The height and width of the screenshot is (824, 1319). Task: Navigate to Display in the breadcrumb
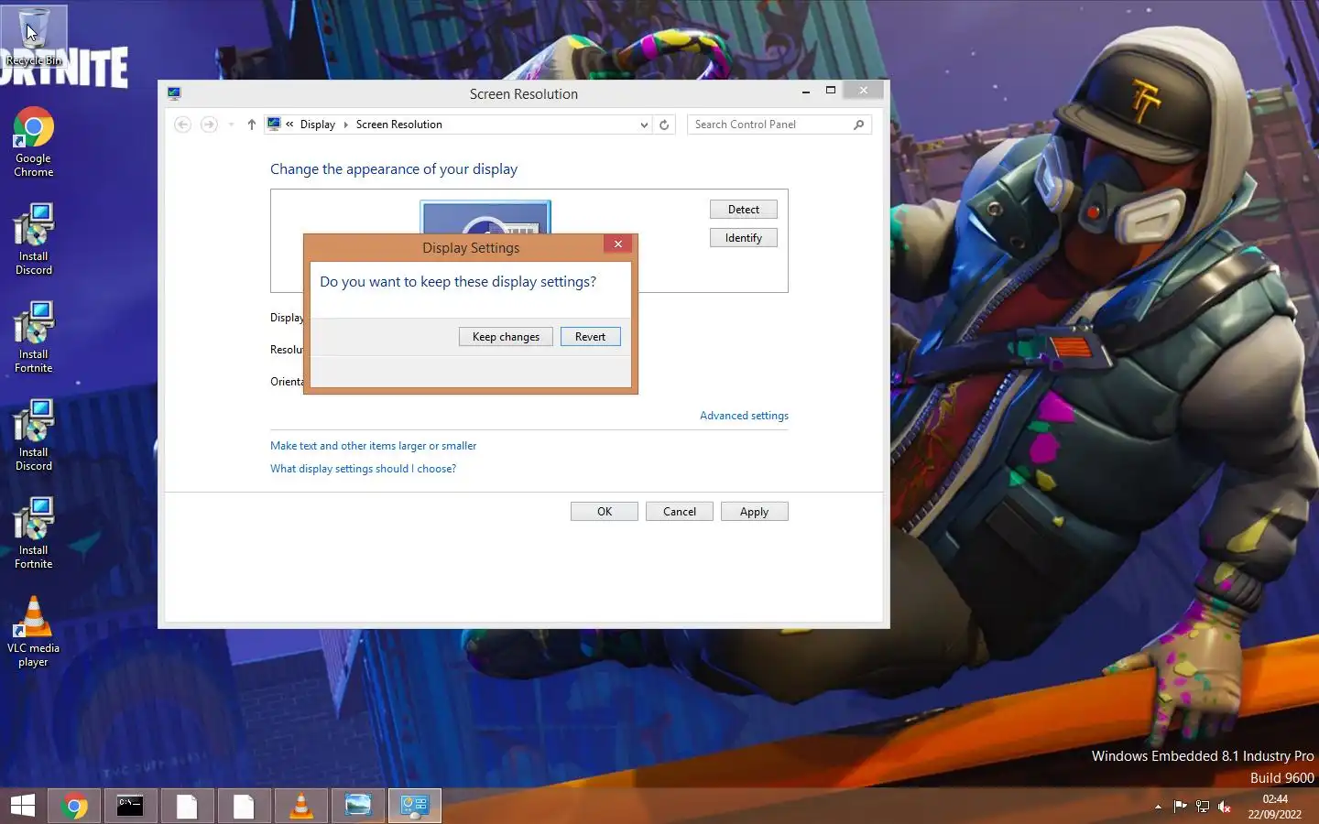click(318, 125)
